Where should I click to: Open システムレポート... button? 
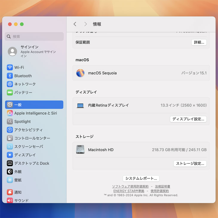(x=141, y=179)
